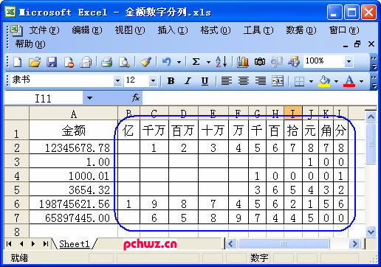The width and height of the screenshot is (381, 267).
Task: Toggle Underline formatting
Action: click(205, 81)
